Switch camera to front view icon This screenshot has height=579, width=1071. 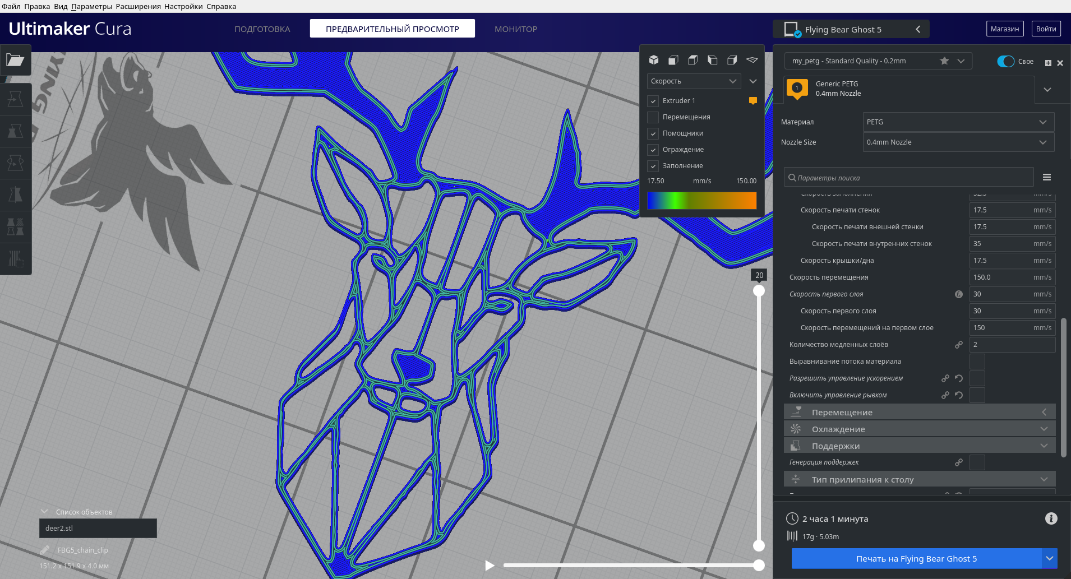click(673, 60)
